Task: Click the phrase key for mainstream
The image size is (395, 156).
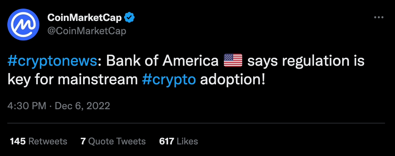Action: pos(72,80)
